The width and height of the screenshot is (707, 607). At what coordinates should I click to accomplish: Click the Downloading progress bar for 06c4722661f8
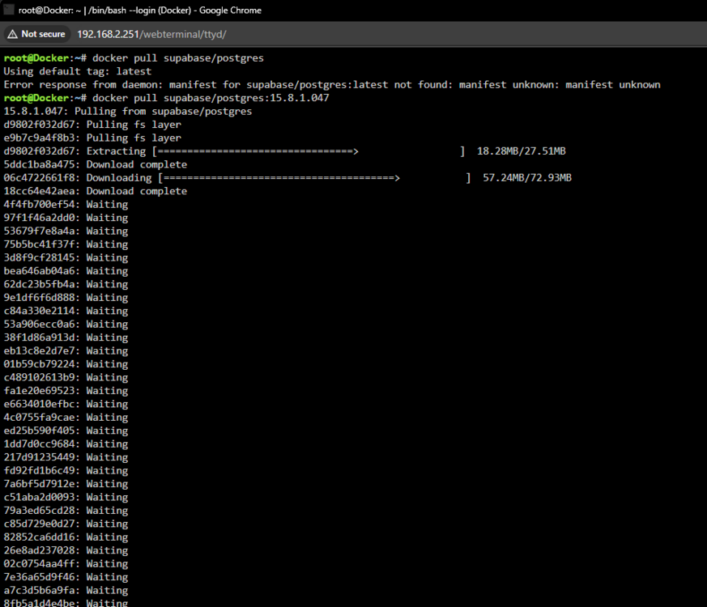[315, 178]
